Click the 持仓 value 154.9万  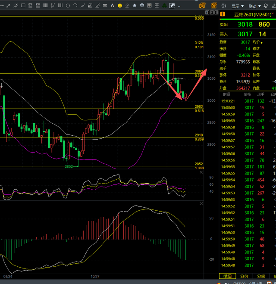[243, 82]
